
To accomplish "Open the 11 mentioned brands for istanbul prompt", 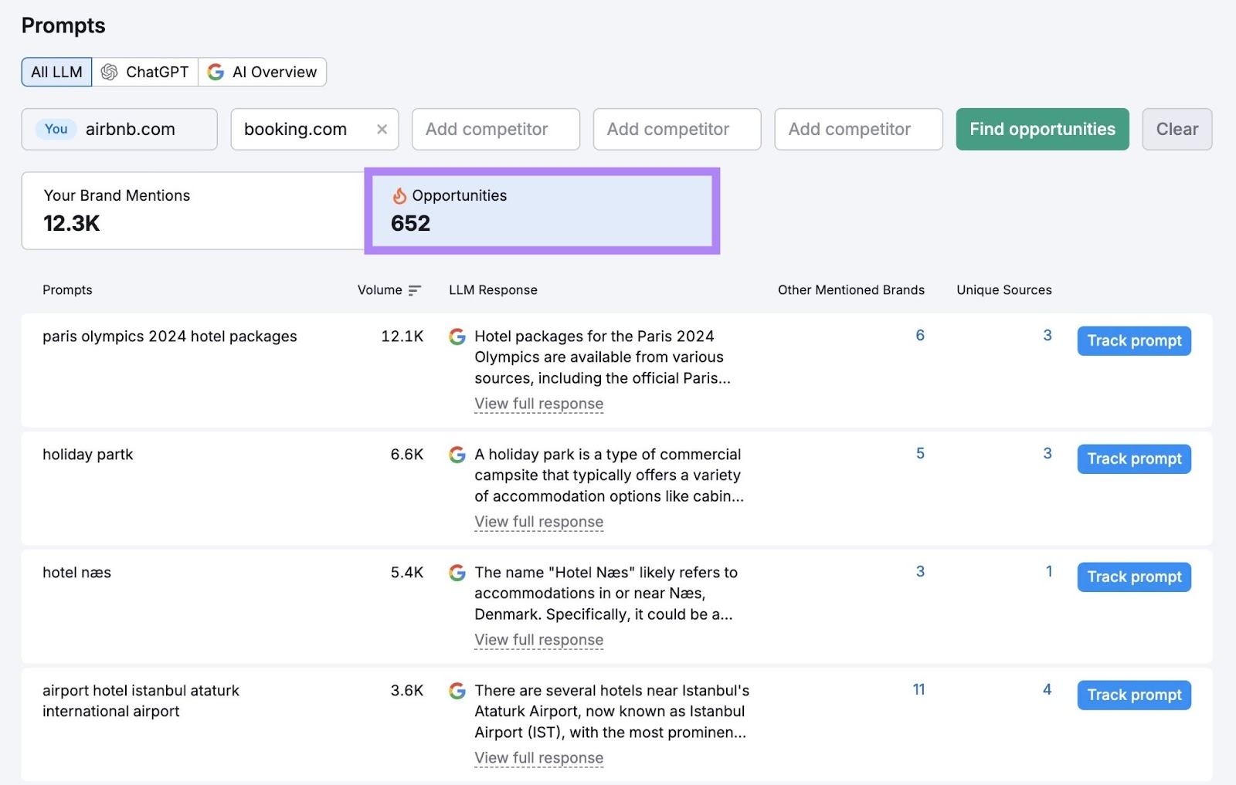I will 919,689.
